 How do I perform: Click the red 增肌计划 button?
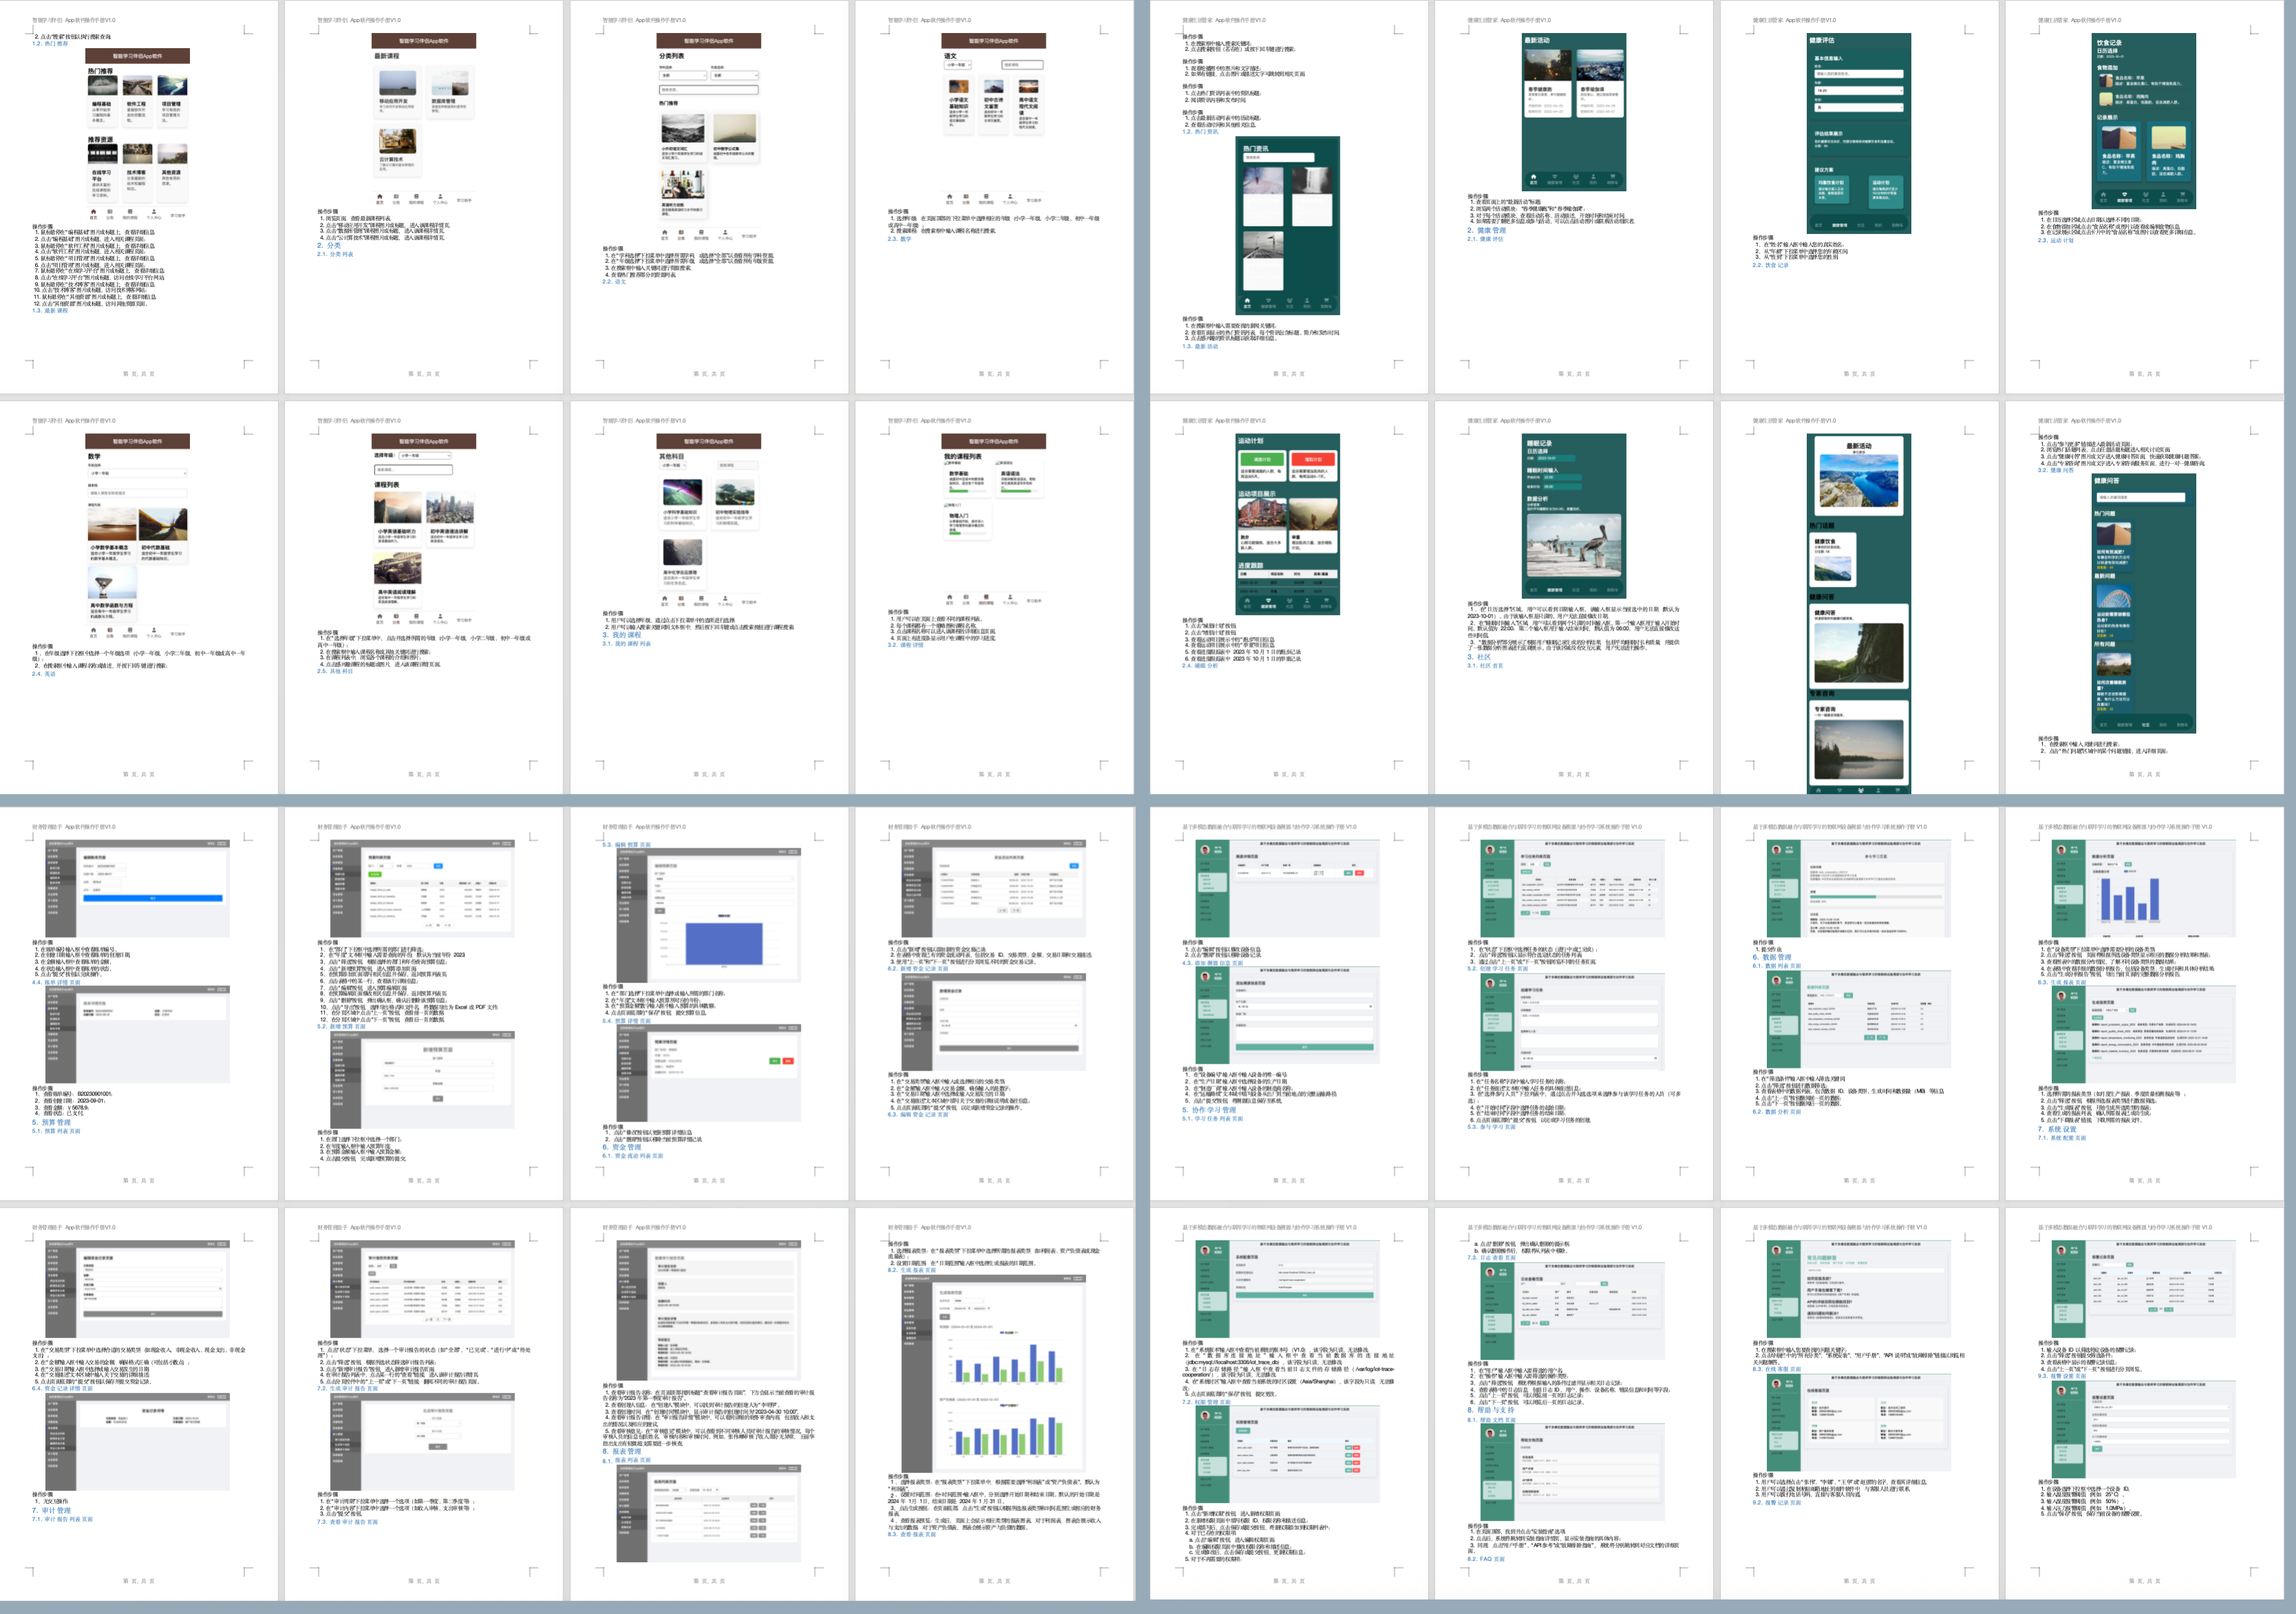[1313, 459]
